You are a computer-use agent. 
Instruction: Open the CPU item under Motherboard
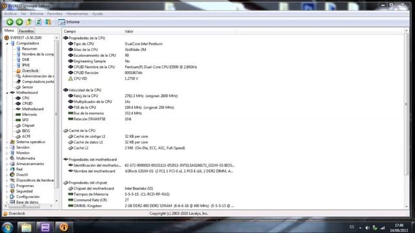coord(25,98)
